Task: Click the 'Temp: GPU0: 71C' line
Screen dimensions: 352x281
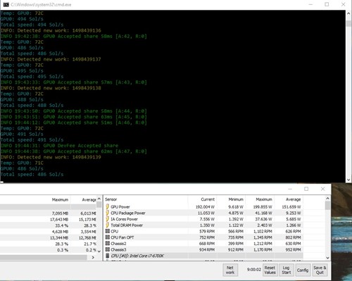Action: point(22,163)
